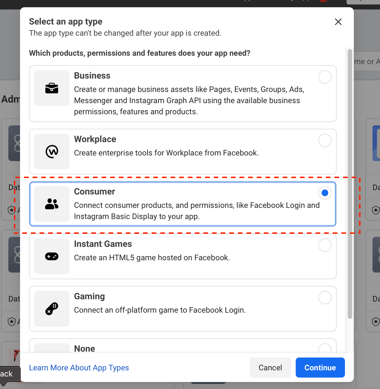Deselect the Consumer radio button
The width and height of the screenshot is (380, 389).
pos(325,193)
